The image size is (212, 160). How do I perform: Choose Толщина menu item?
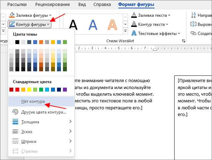[x=41, y=122]
